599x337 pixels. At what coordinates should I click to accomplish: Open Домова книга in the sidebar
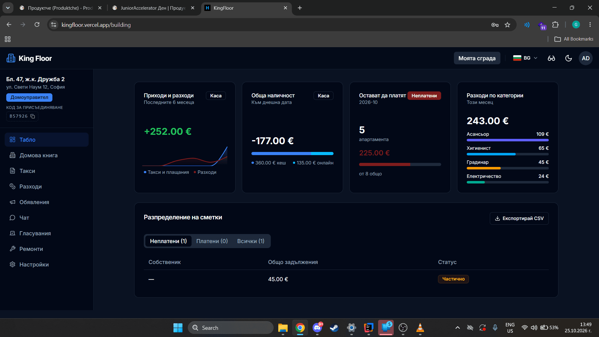46,155
